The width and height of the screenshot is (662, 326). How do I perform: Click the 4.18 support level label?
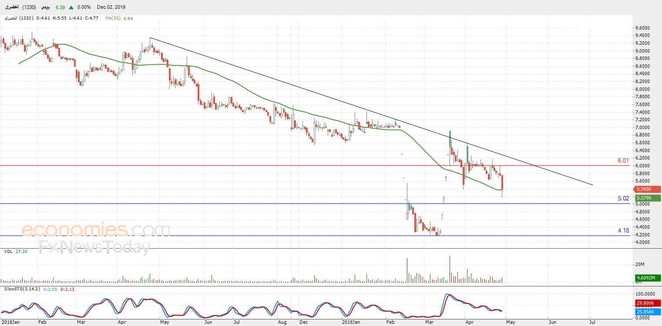(x=623, y=231)
